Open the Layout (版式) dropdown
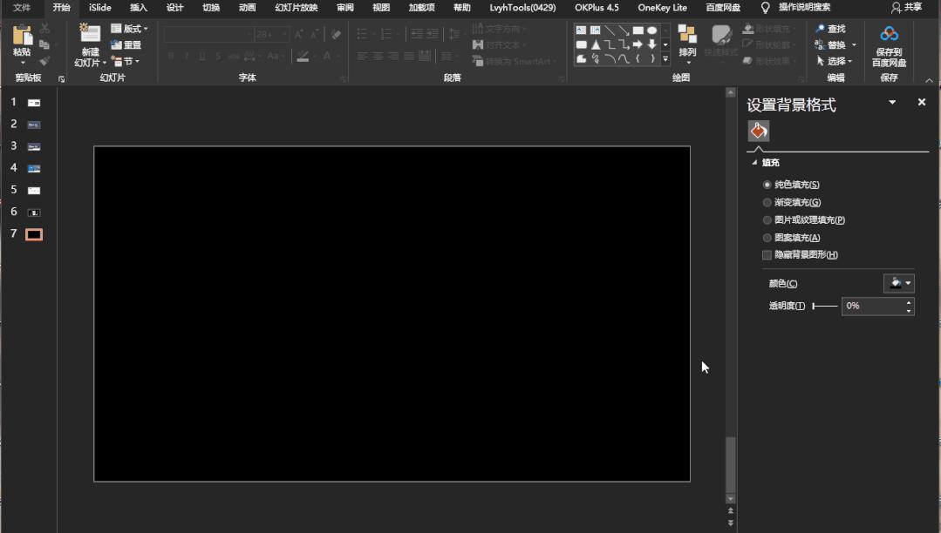The image size is (941, 533). pyautogui.click(x=129, y=29)
